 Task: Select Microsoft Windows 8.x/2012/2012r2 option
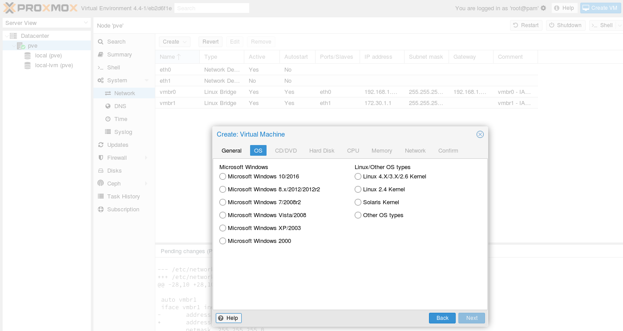click(x=222, y=190)
